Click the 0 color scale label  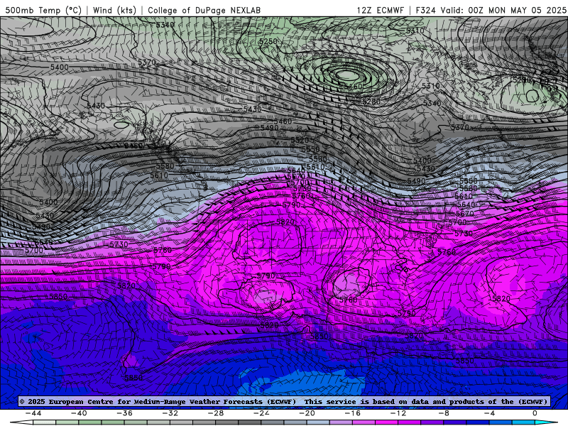coord(535,413)
